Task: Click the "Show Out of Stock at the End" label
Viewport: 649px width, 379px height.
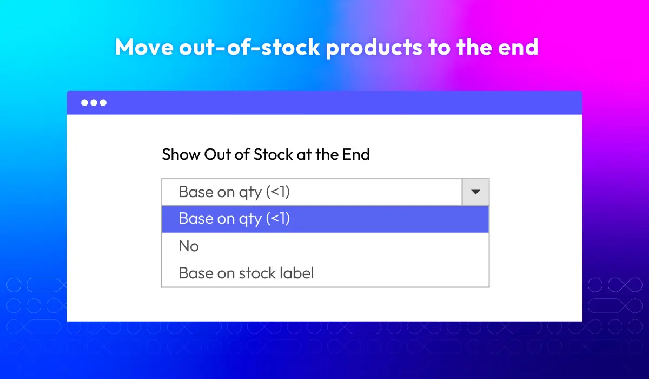Action: [x=266, y=154]
